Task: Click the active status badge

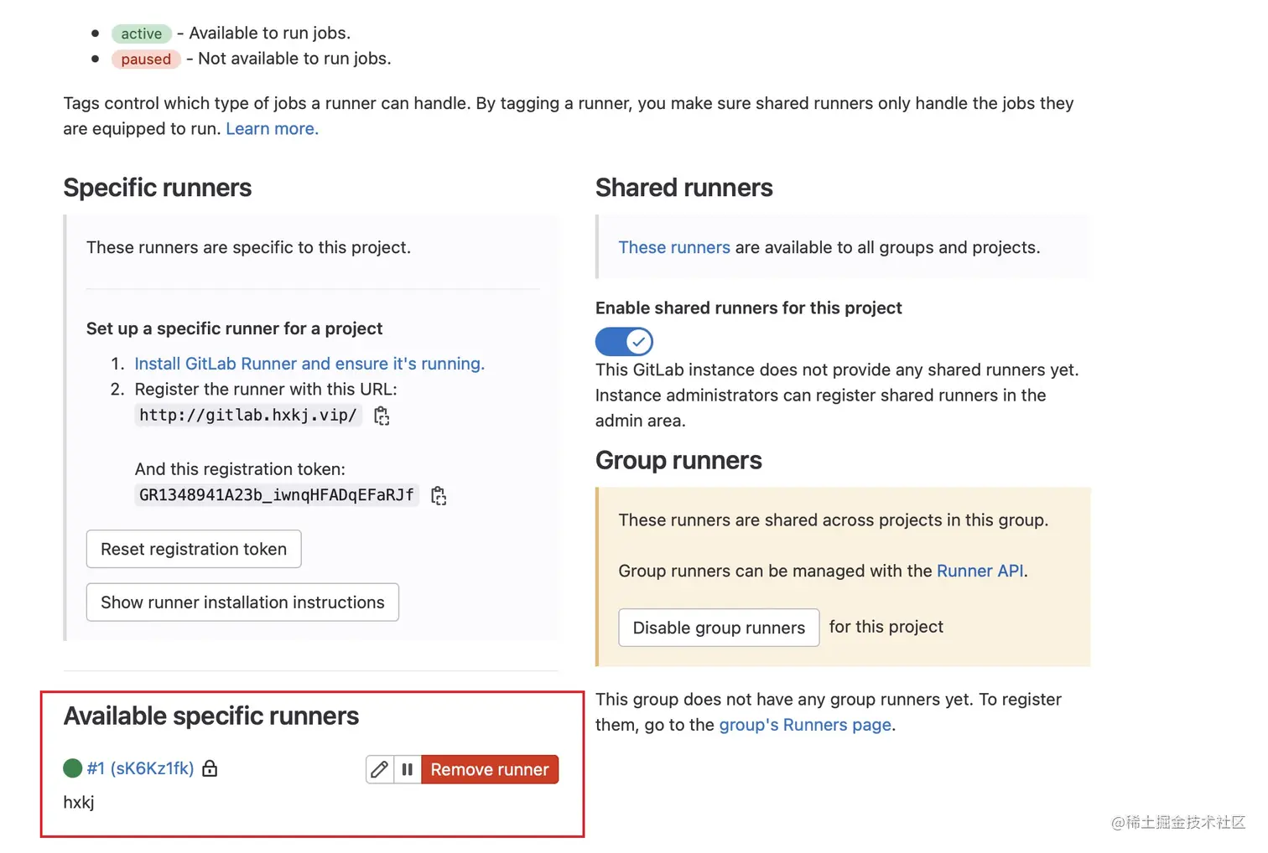Action: [142, 34]
